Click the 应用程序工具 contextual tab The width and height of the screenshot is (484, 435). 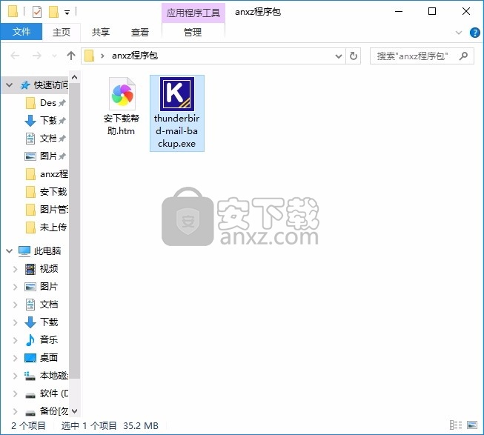(193, 13)
